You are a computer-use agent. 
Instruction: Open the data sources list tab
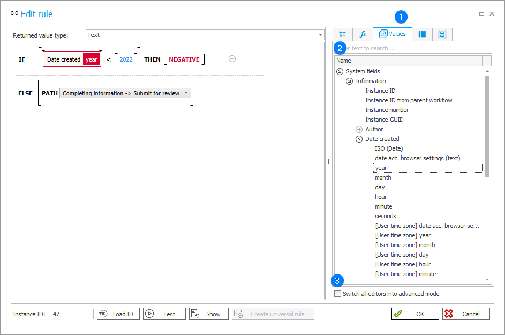point(422,34)
